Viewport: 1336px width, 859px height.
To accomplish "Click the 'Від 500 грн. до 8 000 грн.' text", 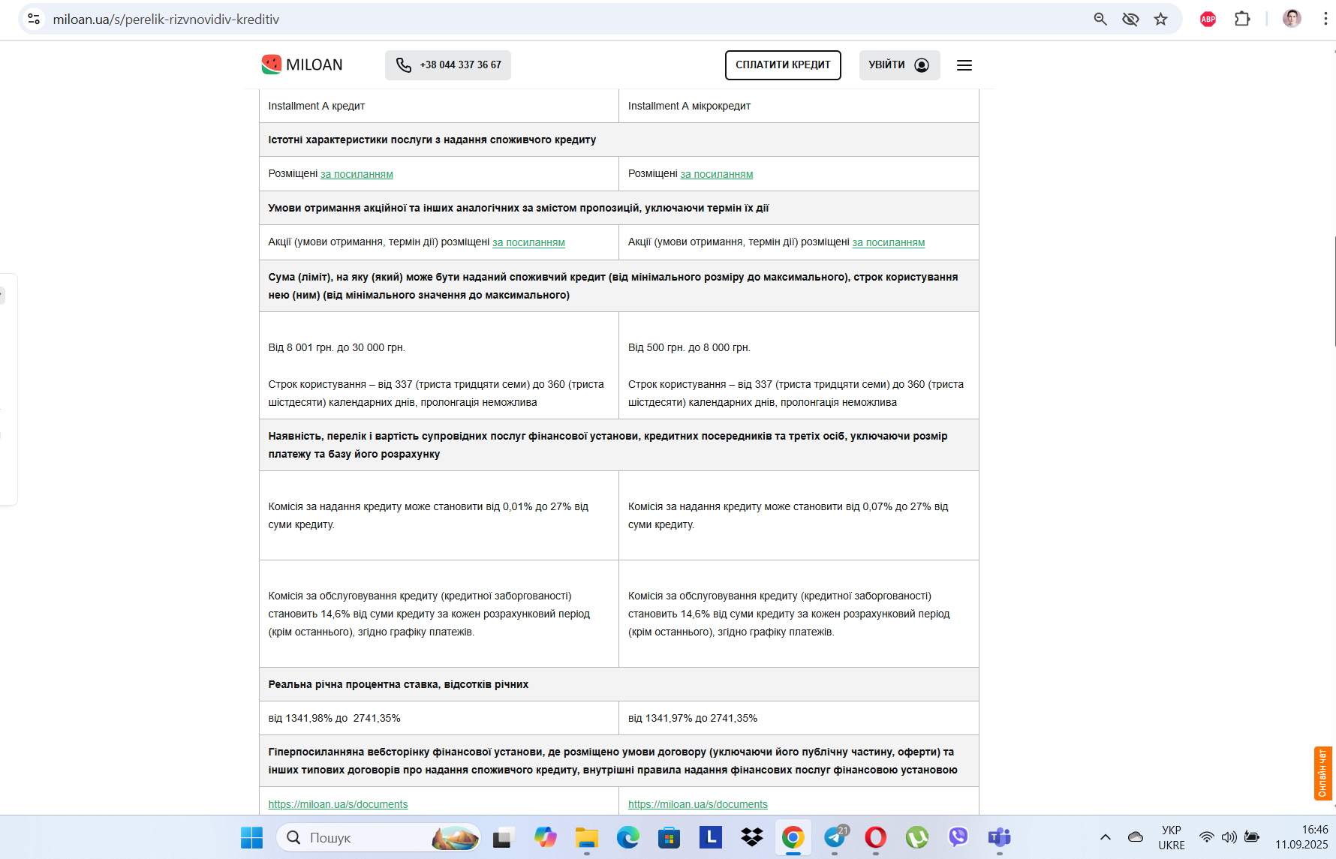I will pyautogui.click(x=689, y=348).
